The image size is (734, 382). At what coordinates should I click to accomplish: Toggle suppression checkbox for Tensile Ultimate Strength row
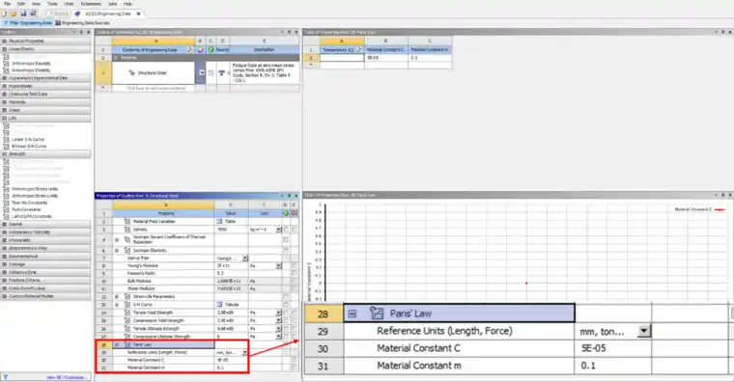286,329
